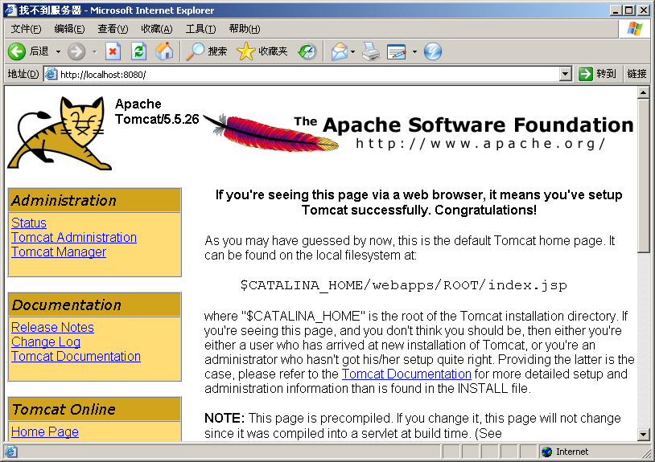Click the Apache Tomcat/5.5.26 version text
The width and height of the screenshot is (655, 462).
pos(157,112)
